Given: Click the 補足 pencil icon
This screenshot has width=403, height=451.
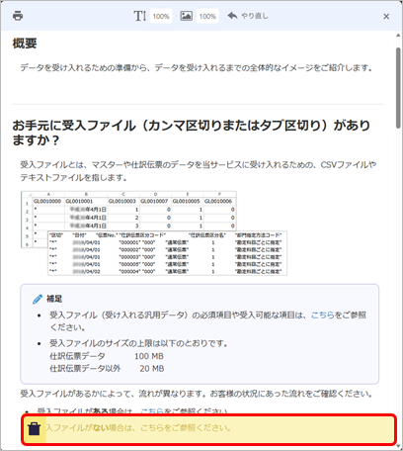Looking at the screenshot, I should pyautogui.click(x=38, y=299).
